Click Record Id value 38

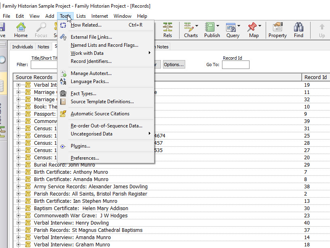point(307,187)
